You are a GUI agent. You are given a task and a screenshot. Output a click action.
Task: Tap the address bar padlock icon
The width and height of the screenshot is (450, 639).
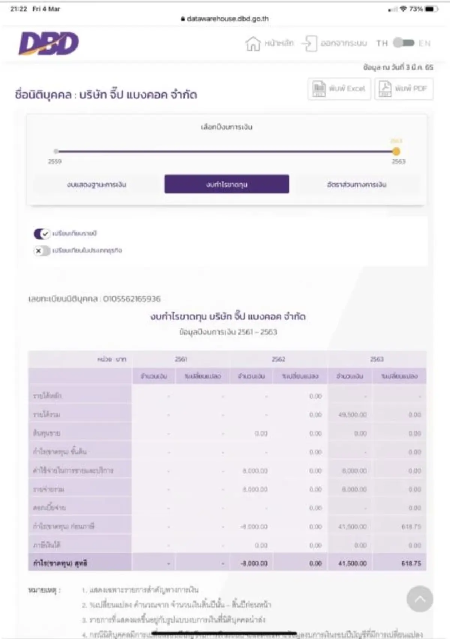click(183, 19)
